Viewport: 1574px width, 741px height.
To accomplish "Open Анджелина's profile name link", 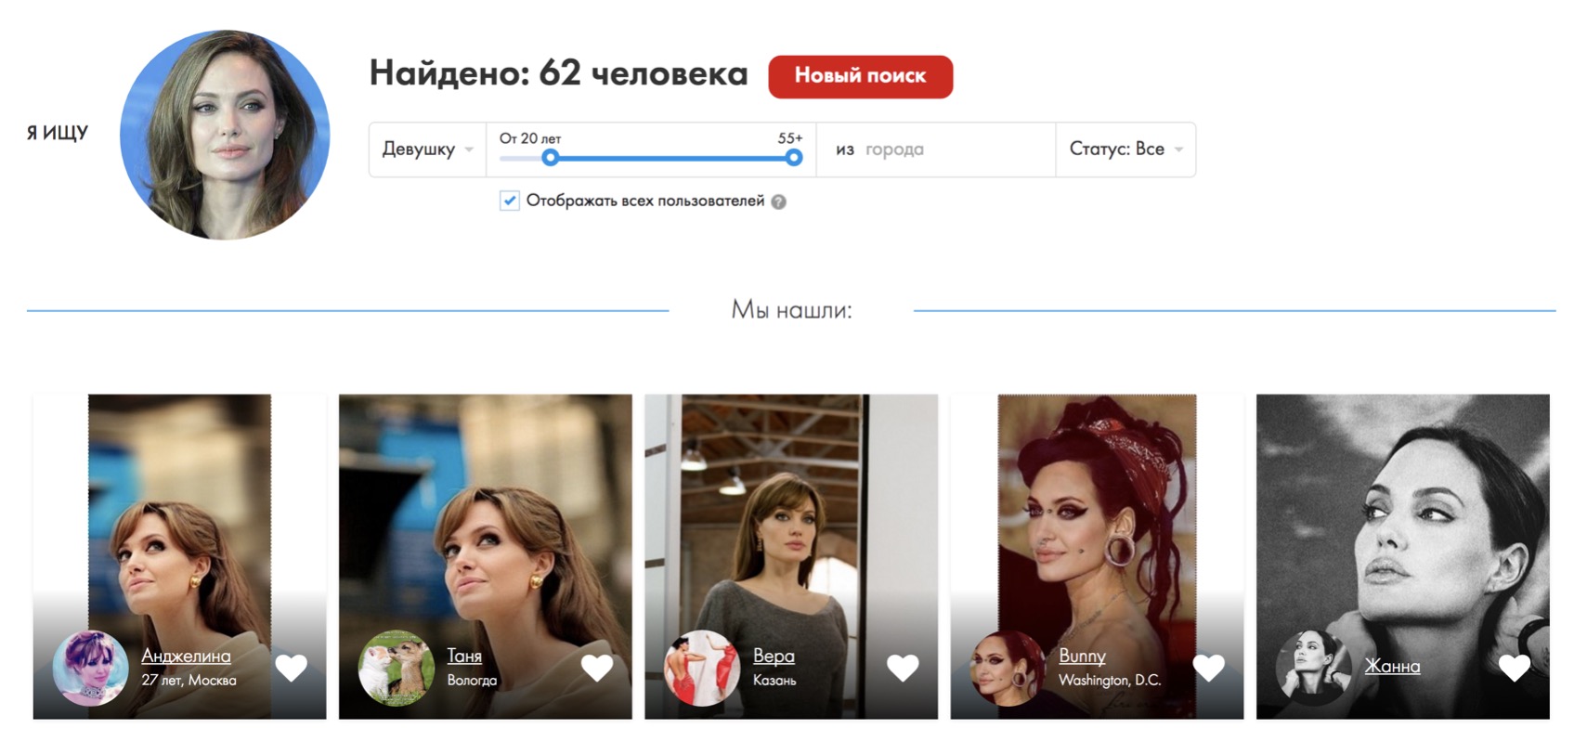I will click(186, 656).
